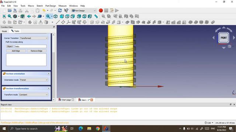Switch to Front view cube icon
Screen dimensions: 236x132
click(62, 16)
